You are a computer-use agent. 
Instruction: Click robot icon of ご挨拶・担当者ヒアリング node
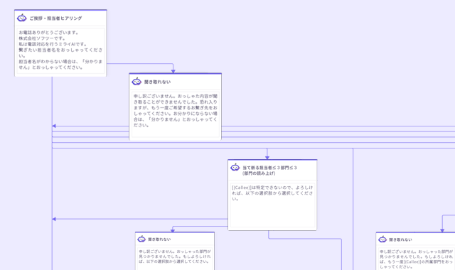click(22, 18)
